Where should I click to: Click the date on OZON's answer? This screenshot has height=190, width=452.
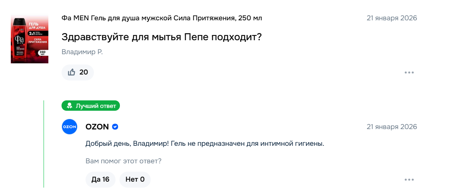tap(392, 127)
